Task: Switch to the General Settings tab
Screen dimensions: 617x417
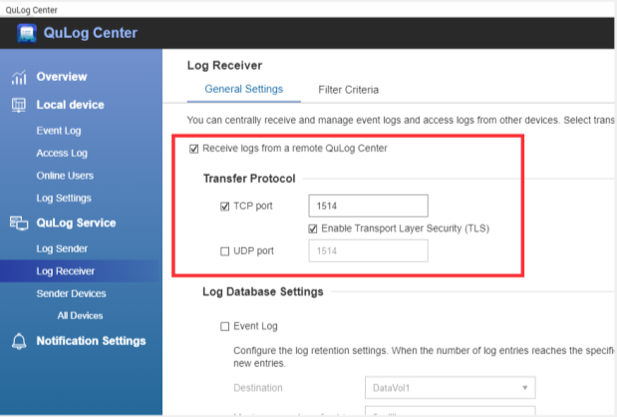Action: point(244,90)
